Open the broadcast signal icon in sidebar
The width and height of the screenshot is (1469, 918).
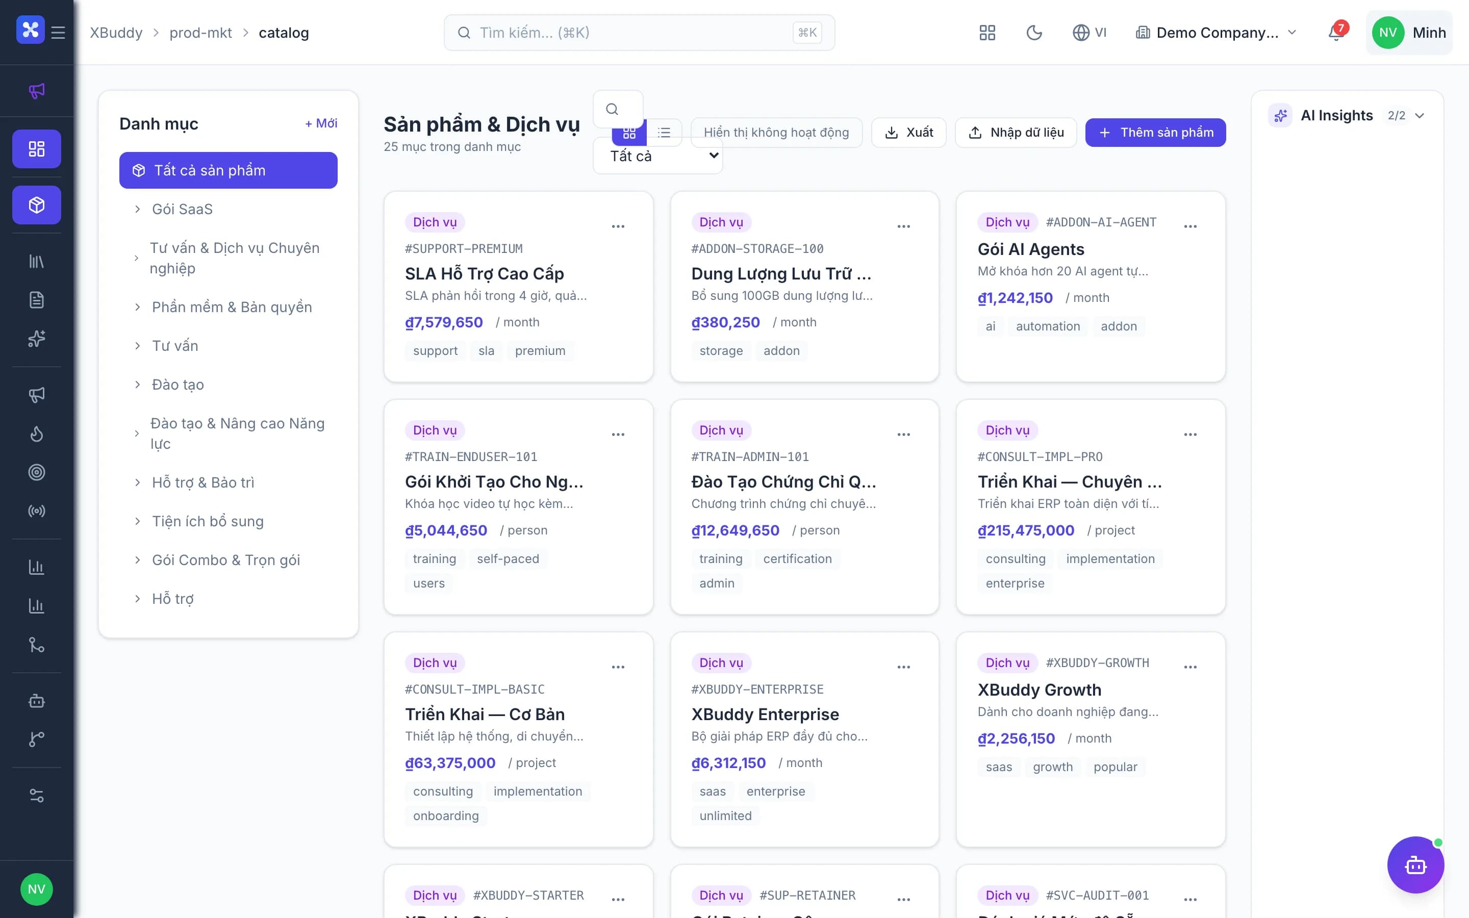coord(36,511)
